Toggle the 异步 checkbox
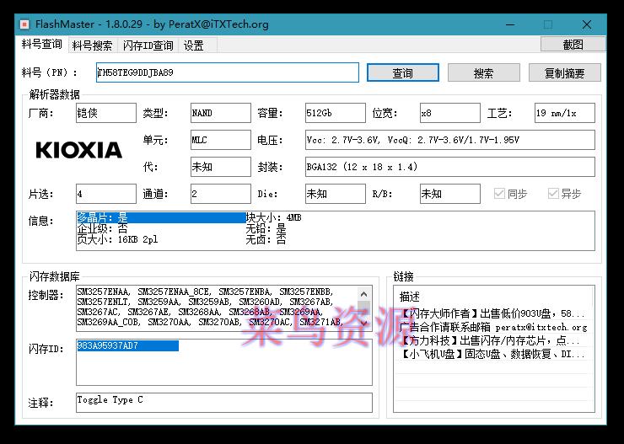The image size is (624, 444). pos(564,194)
